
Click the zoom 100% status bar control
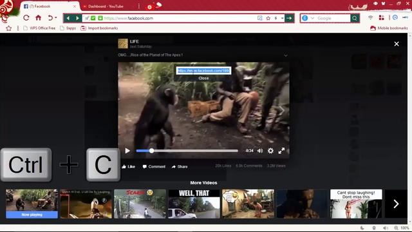pyautogui.click(x=402, y=228)
